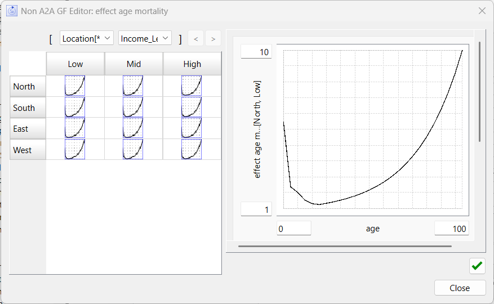Select the South High graph thumbnail
The width and height of the screenshot is (494, 304).
click(x=192, y=107)
